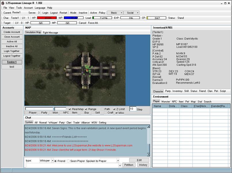
Task: Click the Load progress bar
Action: point(102,18)
